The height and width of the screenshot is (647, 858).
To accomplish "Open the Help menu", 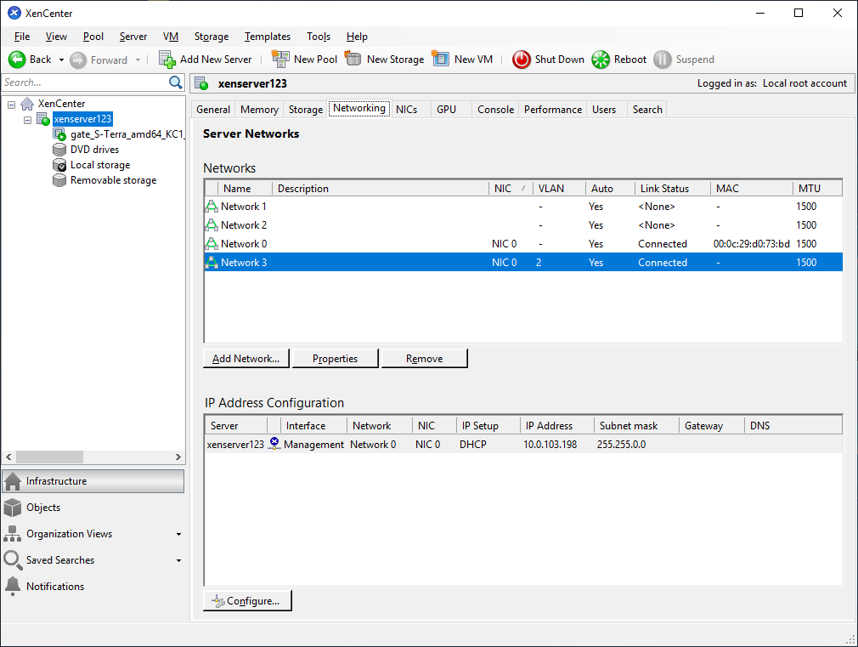I will pos(357,37).
